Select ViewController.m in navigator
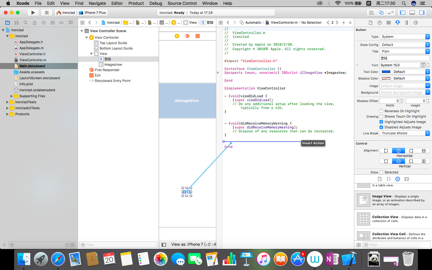The height and width of the screenshot is (270, 432). pos(33,60)
